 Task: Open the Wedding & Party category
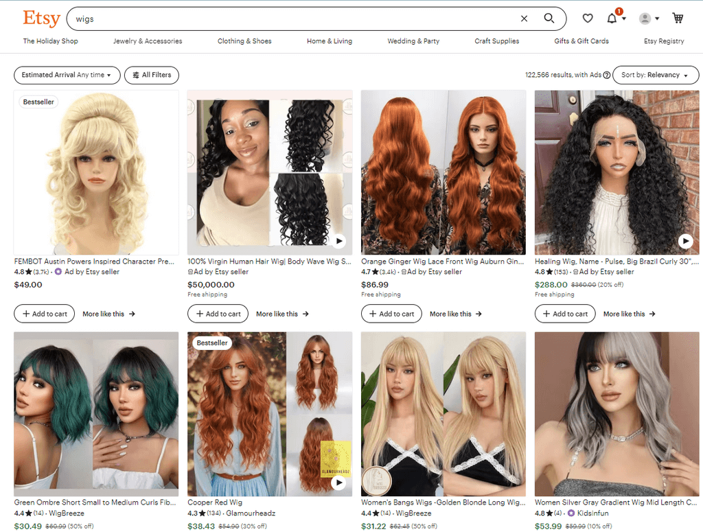click(x=413, y=41)
